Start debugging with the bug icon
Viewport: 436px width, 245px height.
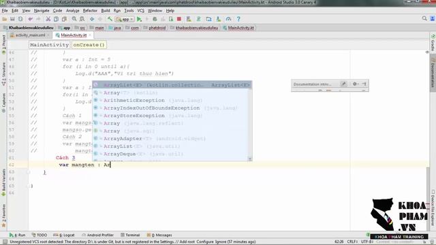(155, 19)
